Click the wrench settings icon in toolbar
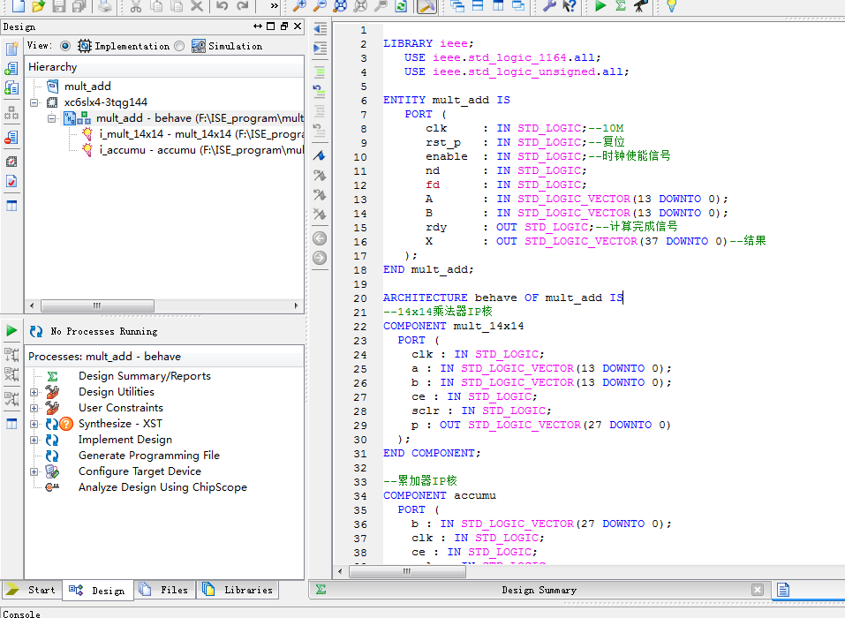Viewport: 845px width, 618px height. [x=548, y=6]
